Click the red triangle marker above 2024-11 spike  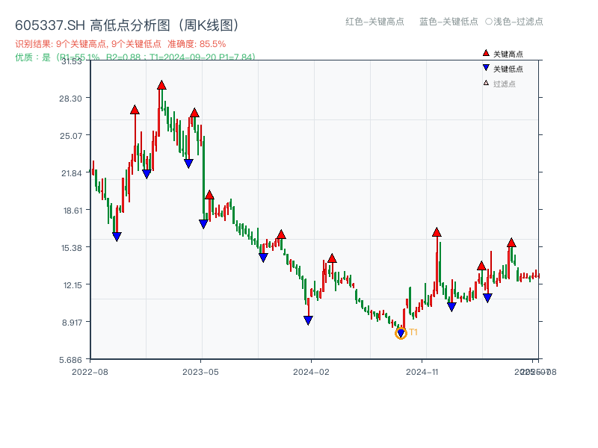(x=436, y=232)
